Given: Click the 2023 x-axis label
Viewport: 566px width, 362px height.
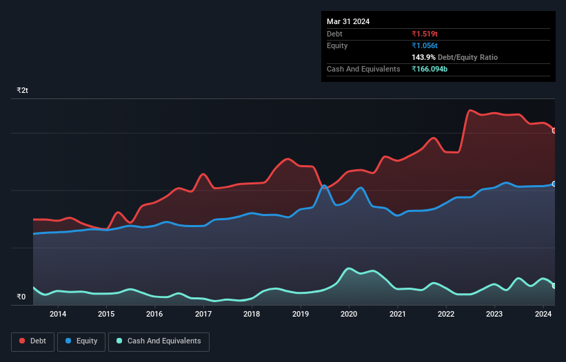Looking at the screenshot, I should pyautogui.click(x=494, y=314).
